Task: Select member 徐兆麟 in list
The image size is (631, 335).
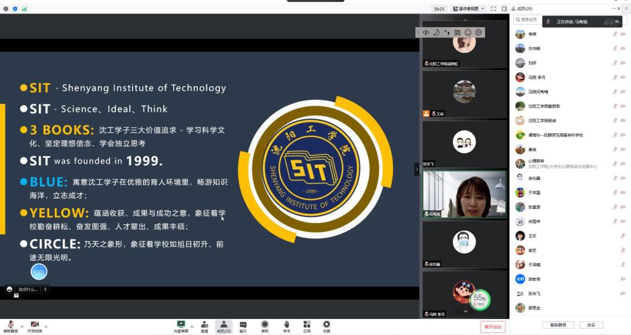Action: [571, 178]
